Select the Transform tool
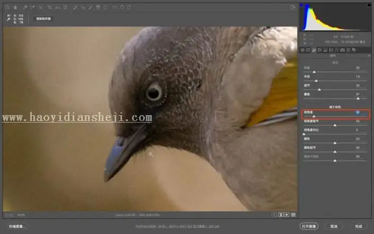Viewport: 374px width, 234px height. point(65,7)
